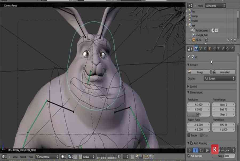
Task: Click the properties editor type selector icon
Action: (190, 49)
